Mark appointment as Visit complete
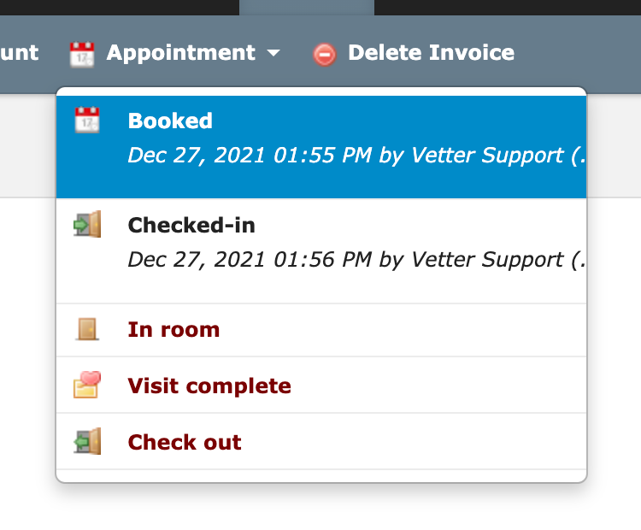Screen dimensions: 641x530 (321, 386)
